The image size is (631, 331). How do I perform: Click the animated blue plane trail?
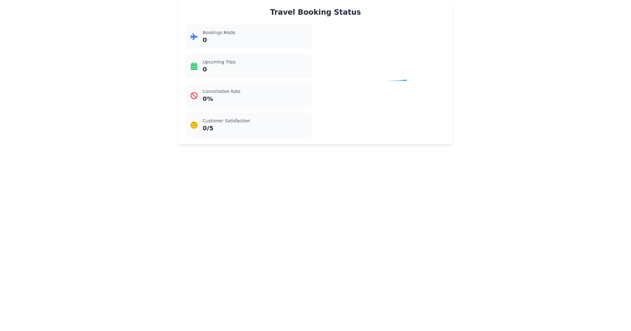coord(398,80)
